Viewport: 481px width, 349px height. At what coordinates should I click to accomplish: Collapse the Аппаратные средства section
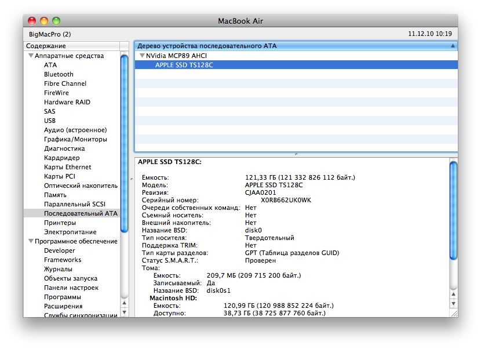pyautogui.click(x=31, y=56)
